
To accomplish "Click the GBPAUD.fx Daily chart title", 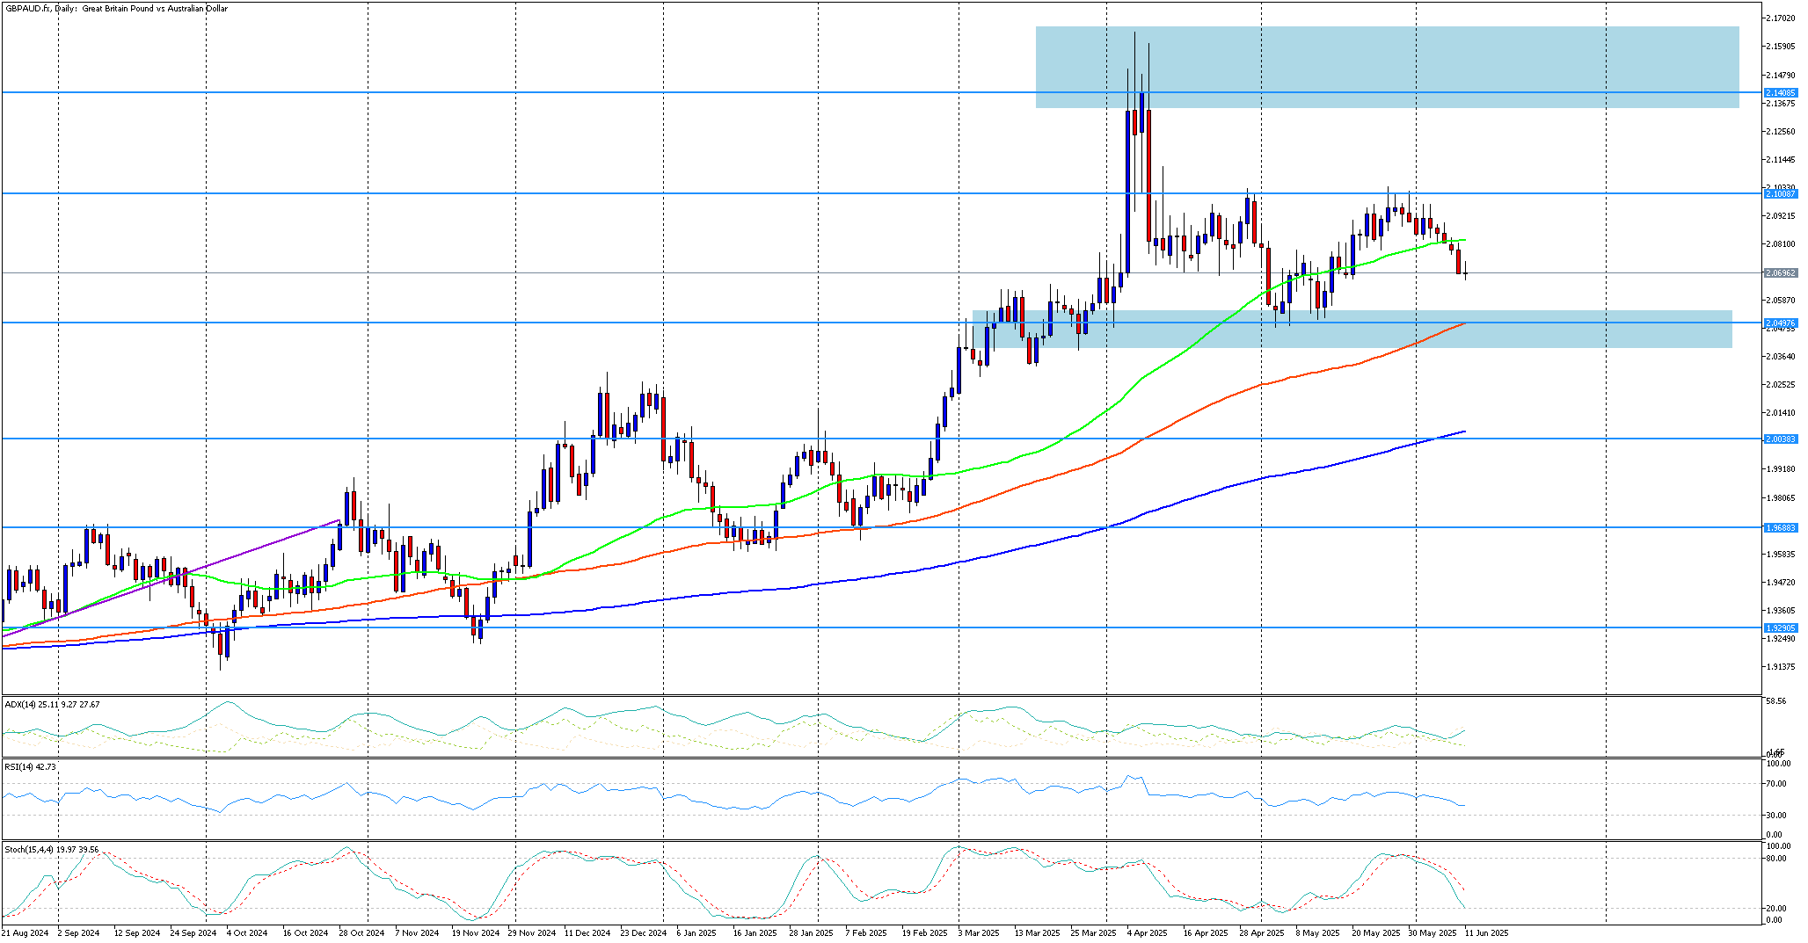I will [115, 9].
